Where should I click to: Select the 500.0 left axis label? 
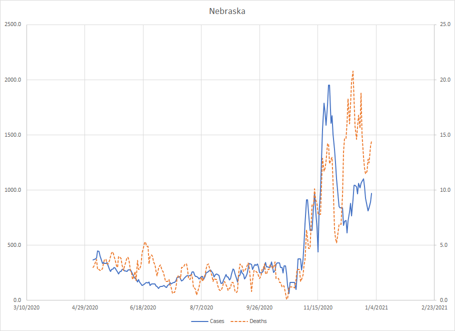14,245
